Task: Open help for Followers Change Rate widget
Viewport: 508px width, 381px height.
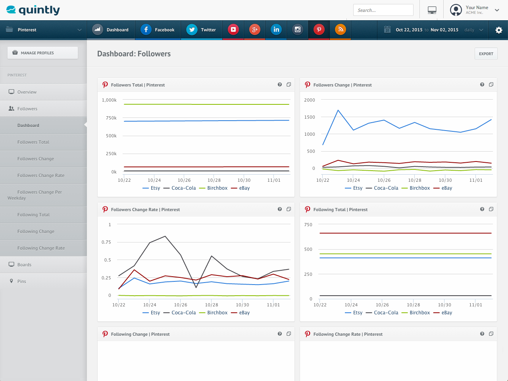Action: point(280,209)
